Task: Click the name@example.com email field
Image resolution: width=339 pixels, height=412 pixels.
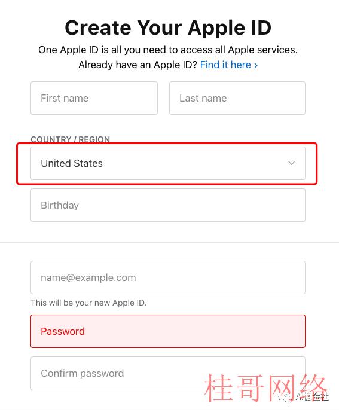Action: click(x=168, y=277)
